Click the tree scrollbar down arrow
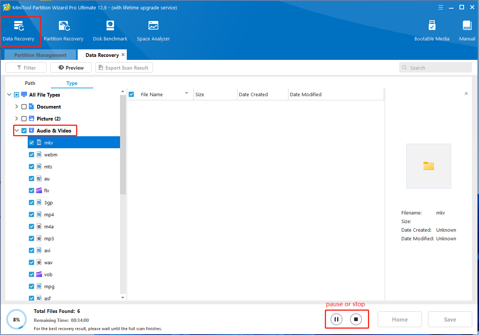Image resolution: width=479 pixels, height=335 pixels. (123, 298)
